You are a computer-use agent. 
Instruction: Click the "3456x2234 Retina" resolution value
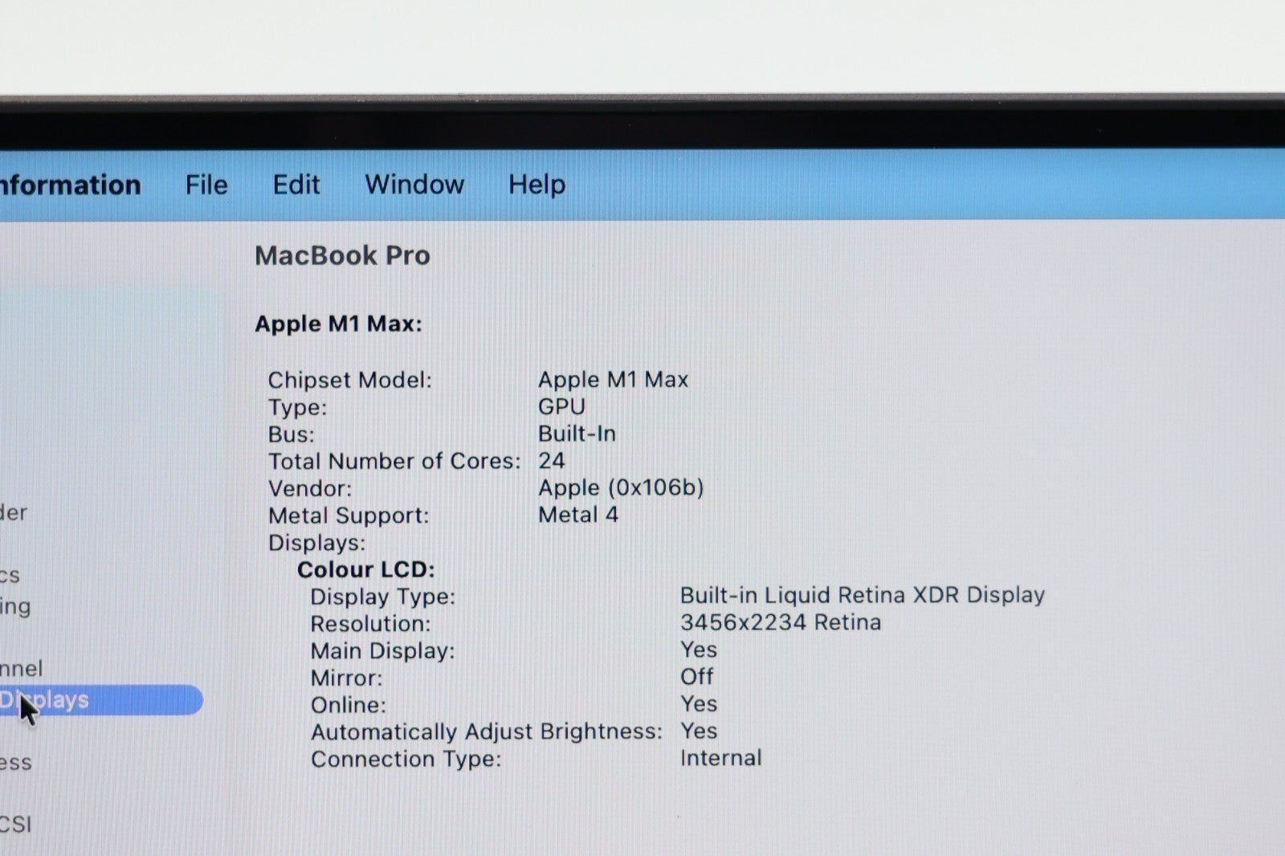tap(780, 622)
